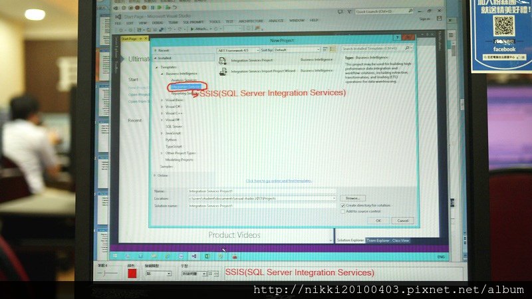Toggle Create directory for solution checkbox
This screenshot has width=532, height=299.
pos(342,205)
